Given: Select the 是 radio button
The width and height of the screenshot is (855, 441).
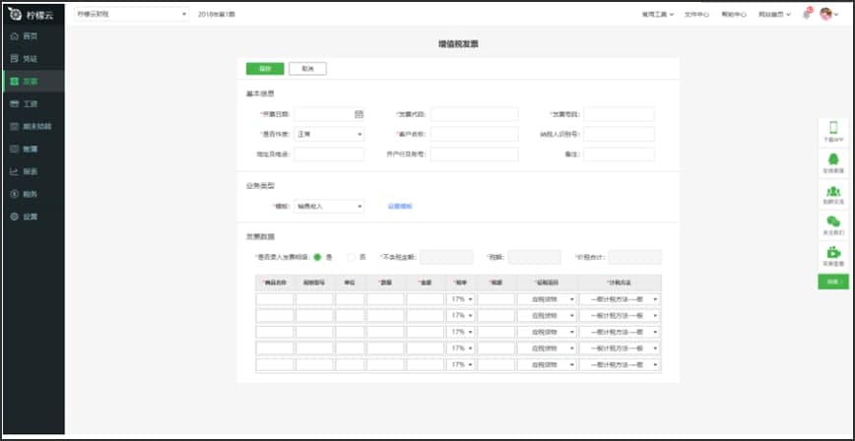Looking at the screenshot, I should pos(317,257).
